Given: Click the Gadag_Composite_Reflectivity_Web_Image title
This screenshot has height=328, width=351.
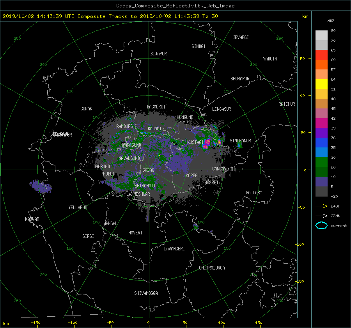Looking at the screenshot, I should [x=175, y=6].
